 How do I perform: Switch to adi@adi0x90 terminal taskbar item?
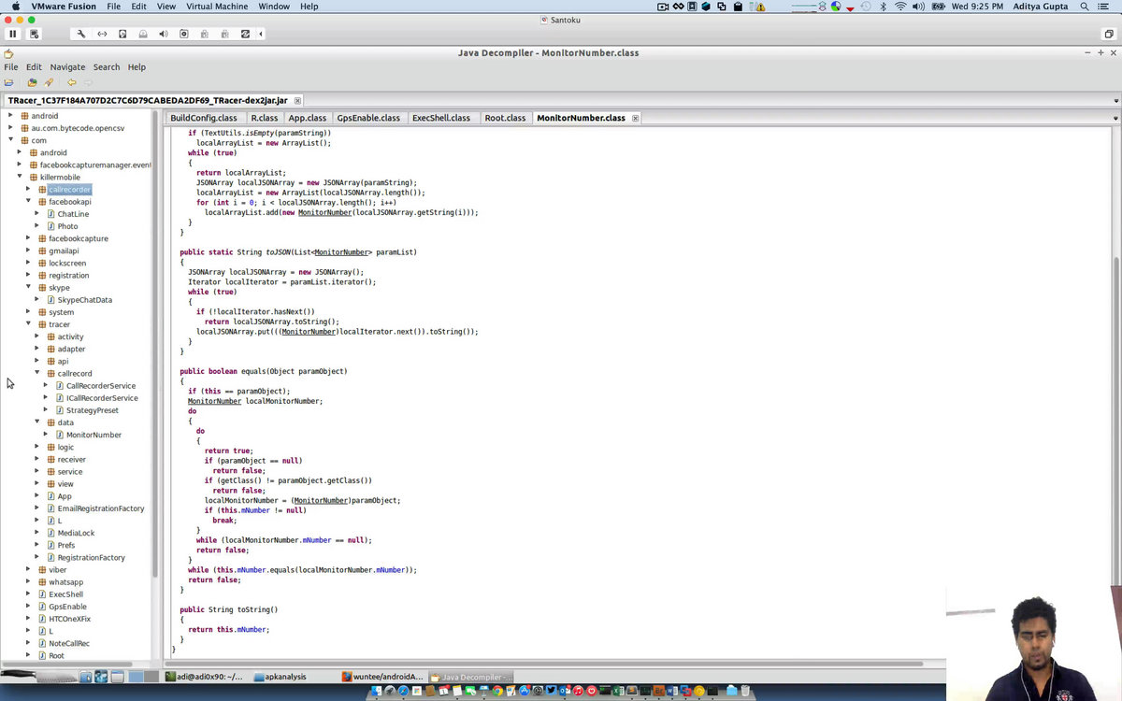204,677
